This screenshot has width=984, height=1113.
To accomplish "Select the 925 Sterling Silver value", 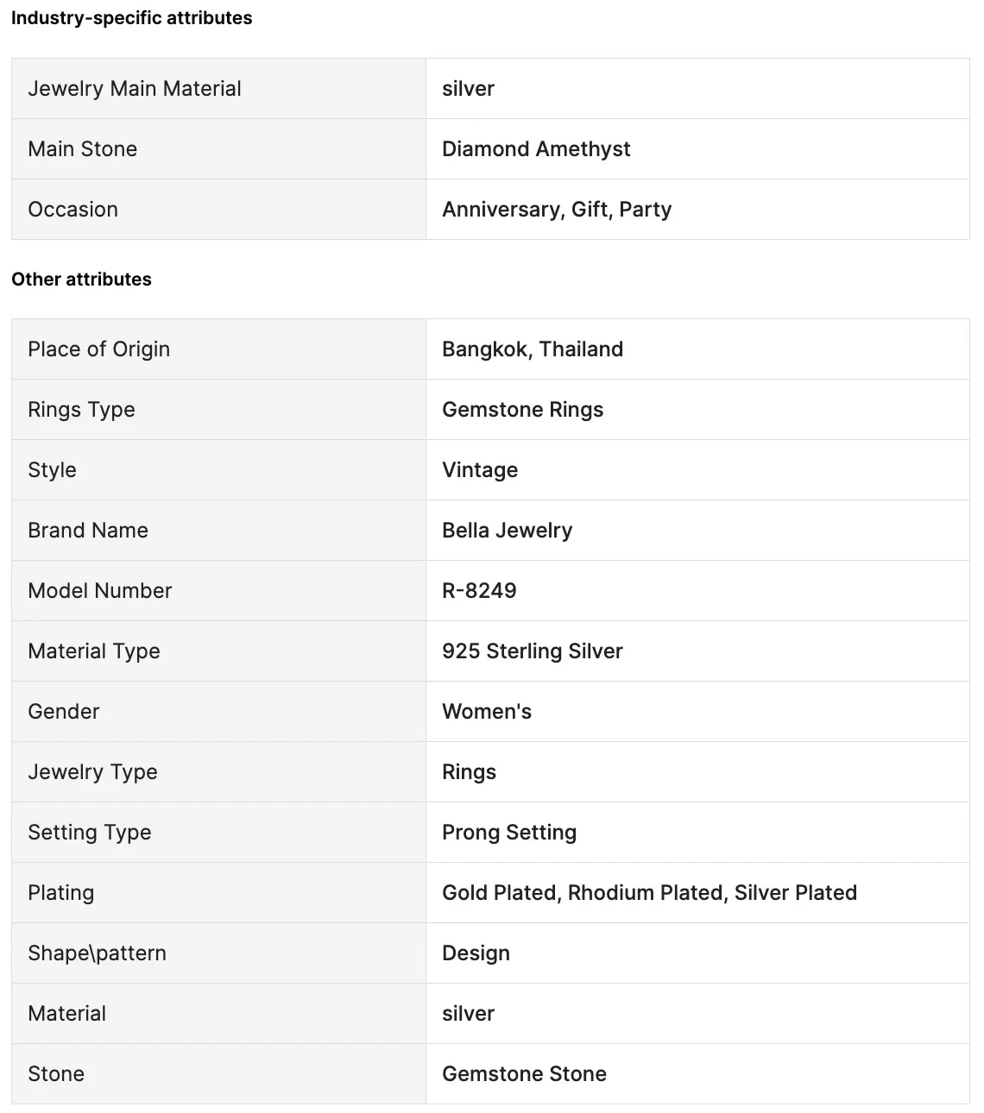I will coord(533,651).
